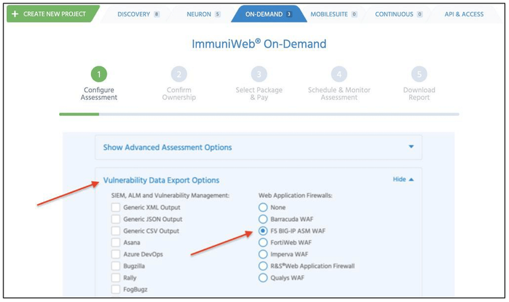Enable Generic JSON Output checkbox
509x302 pixels.
point(115,219)
